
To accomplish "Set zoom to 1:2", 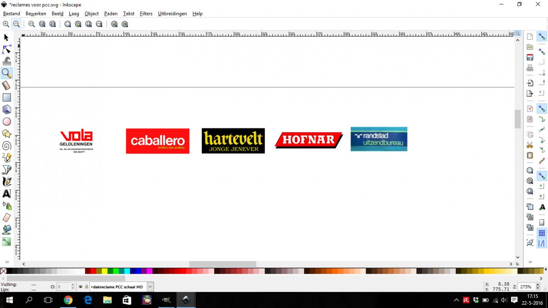I will point(42,24).
